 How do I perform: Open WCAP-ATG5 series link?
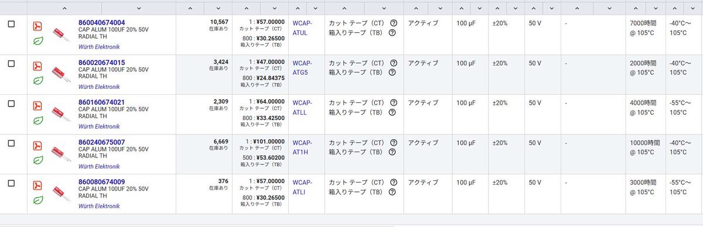(x=302, y=68)
